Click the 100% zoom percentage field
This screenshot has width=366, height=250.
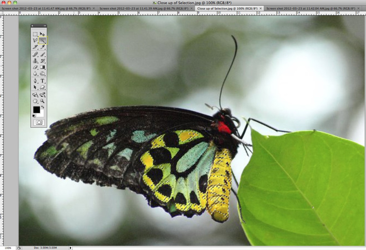tap(8, 248)
